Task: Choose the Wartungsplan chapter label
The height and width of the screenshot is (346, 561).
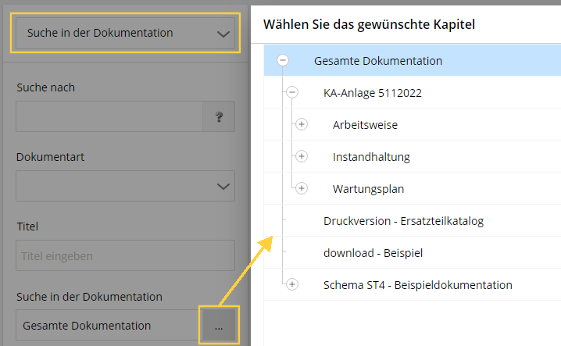Action: 368,189
